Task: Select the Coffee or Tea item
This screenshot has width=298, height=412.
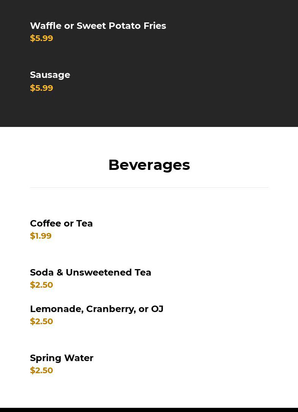Action: pyautogui.click(x=61, y=223)
